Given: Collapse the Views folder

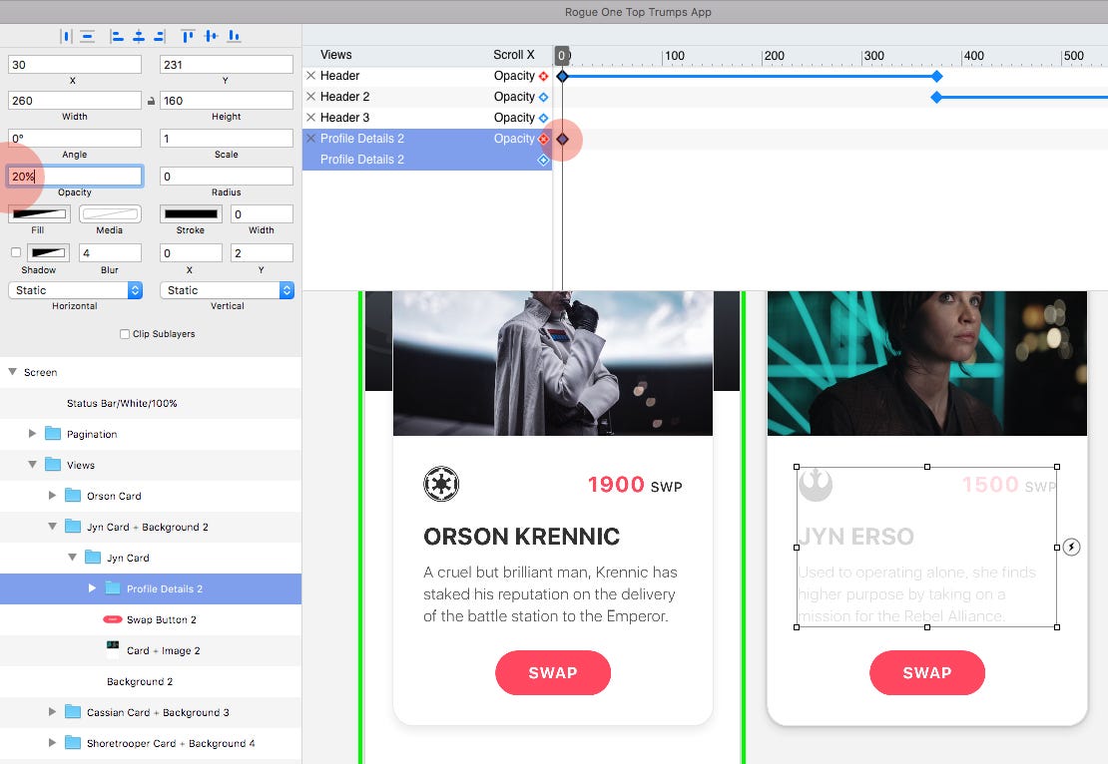Looking at the screenshot, I should pos(32,465).
